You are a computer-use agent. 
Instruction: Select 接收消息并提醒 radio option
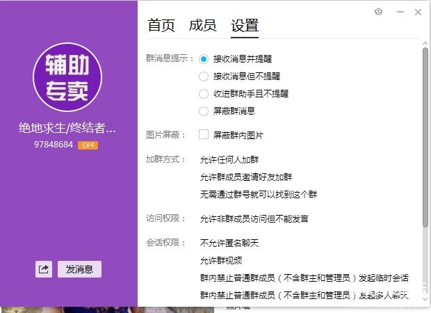[204, 59]
